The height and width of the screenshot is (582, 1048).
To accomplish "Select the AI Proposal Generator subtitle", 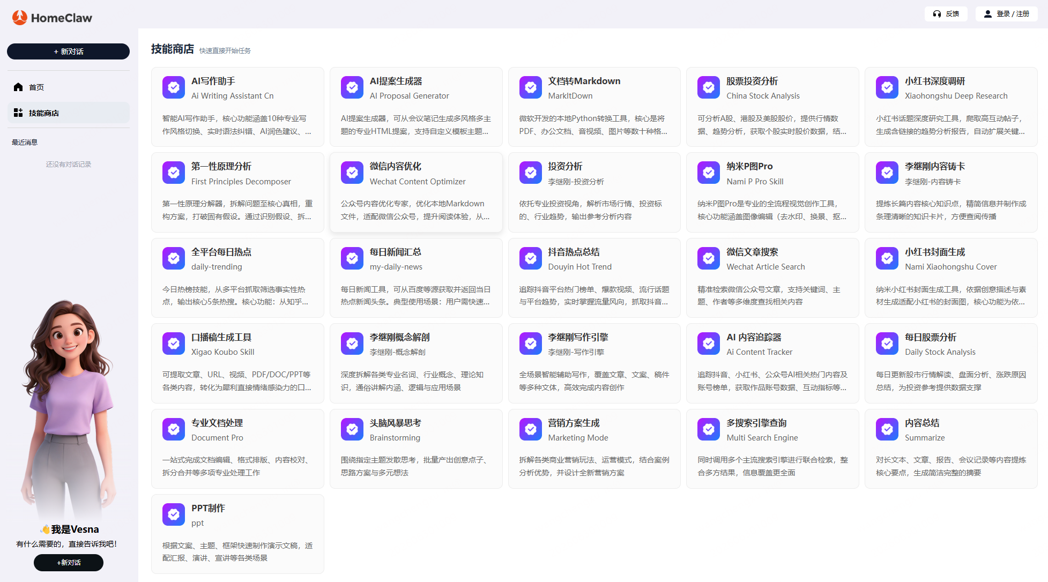I will tap(410, 96).
